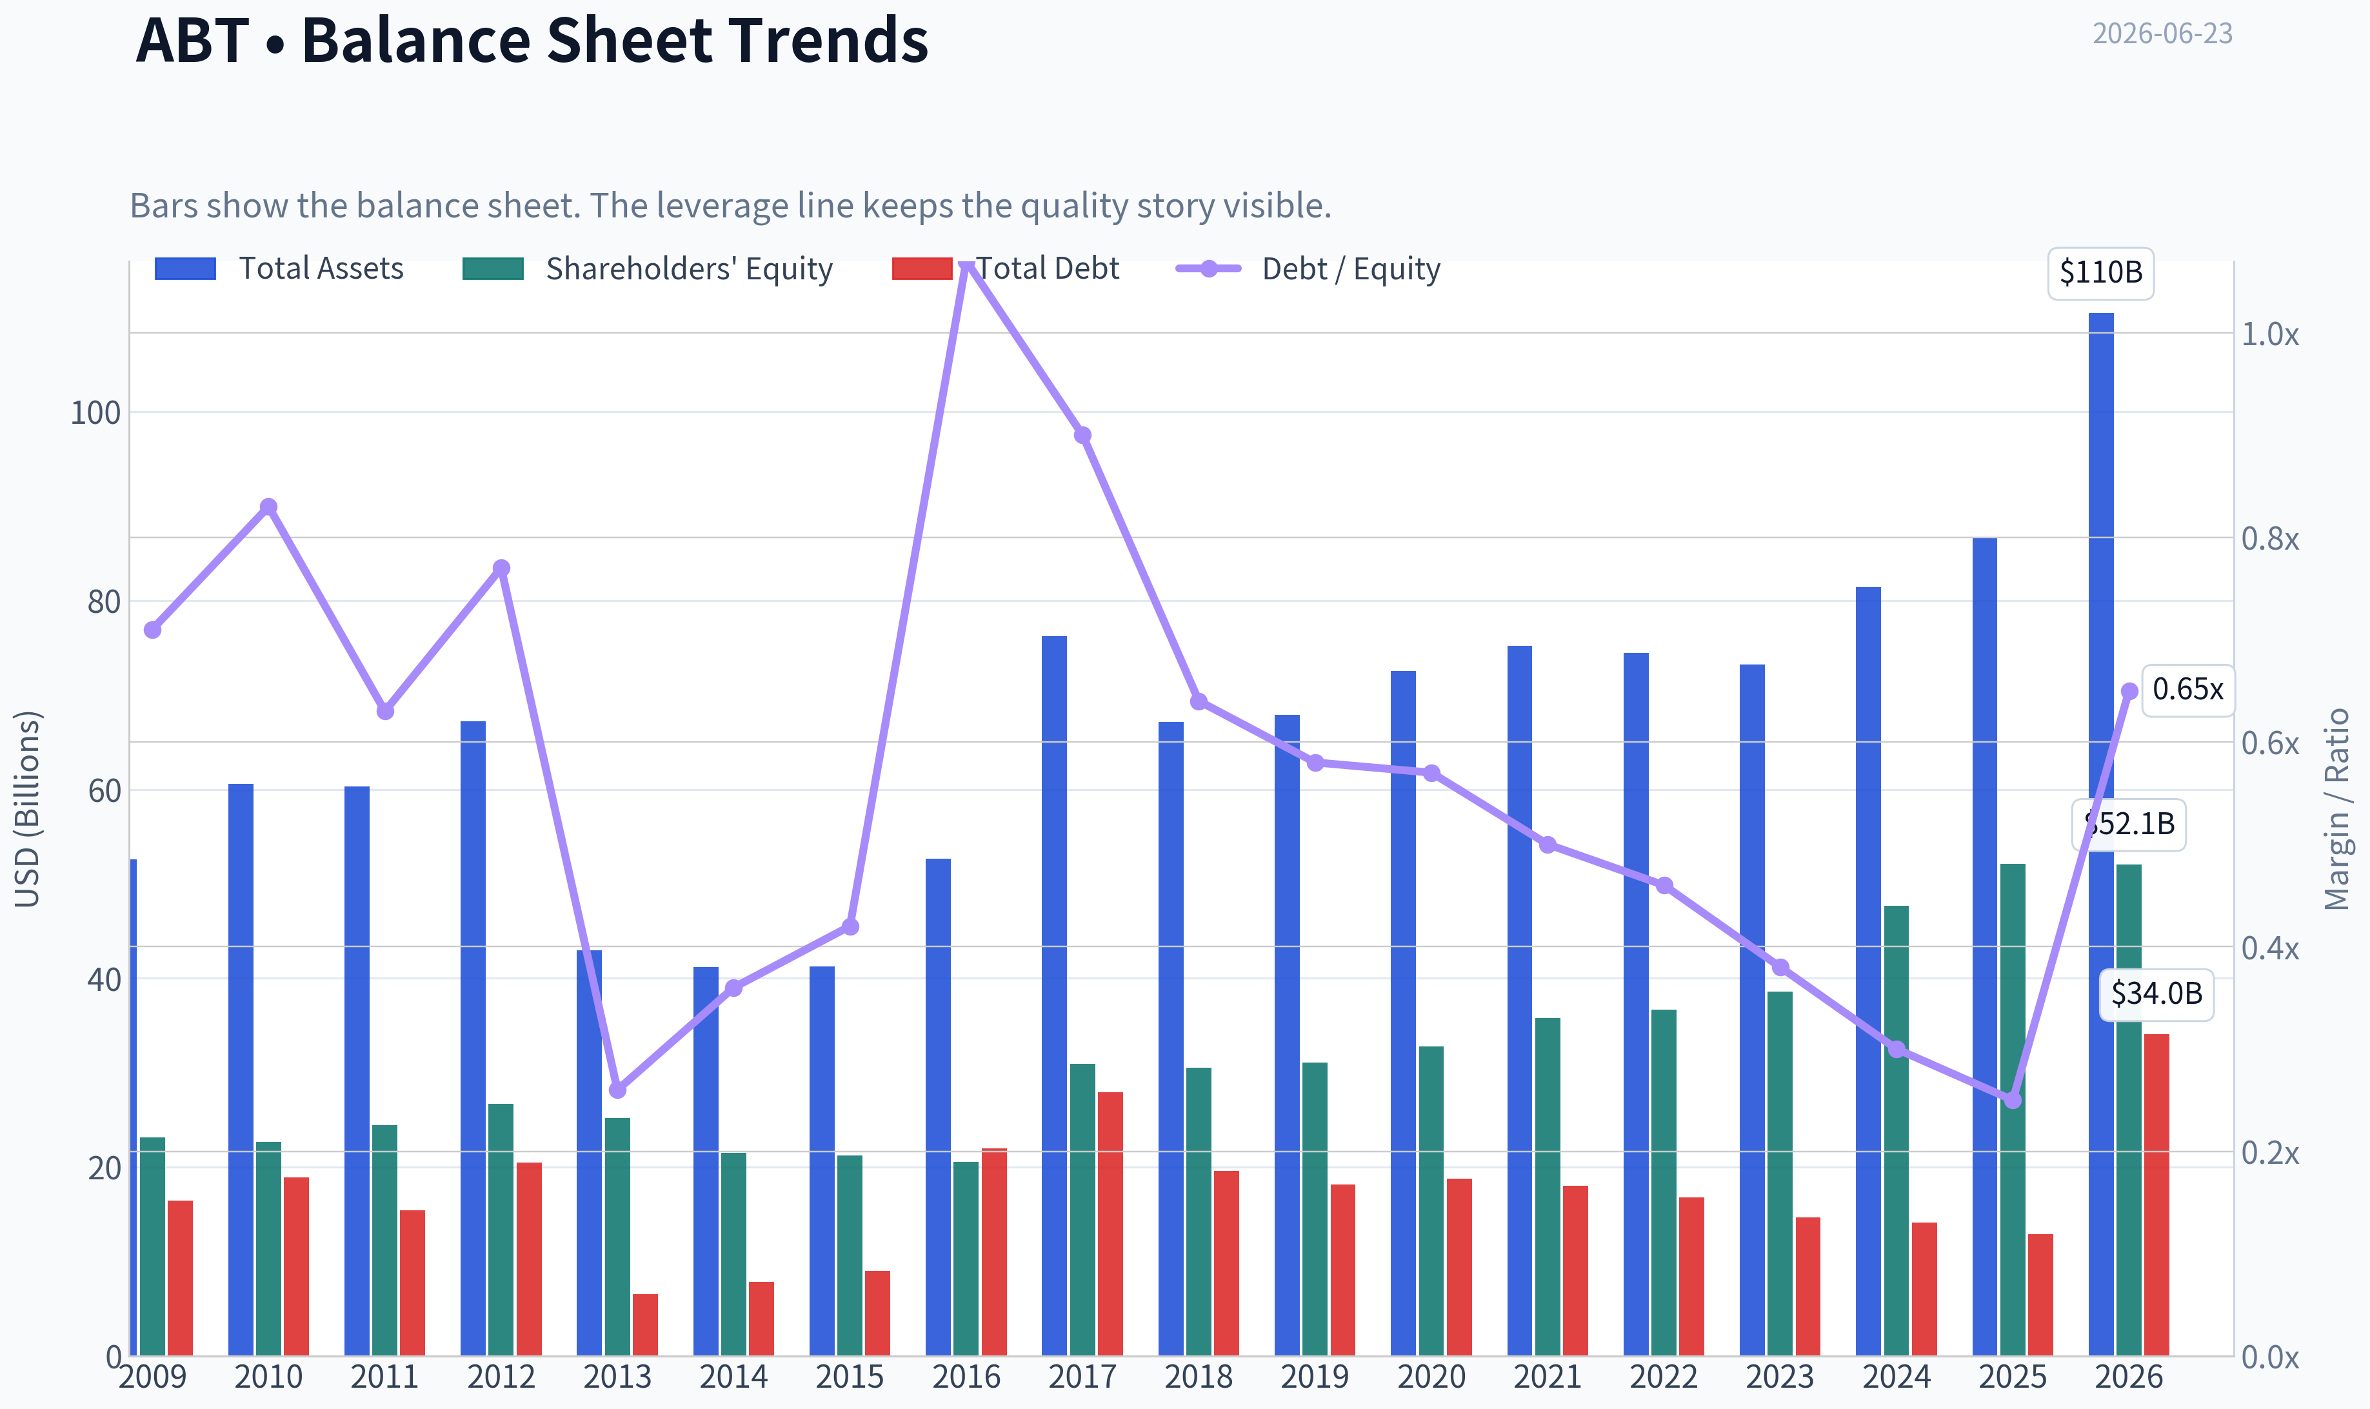2370x1409 pixels.
Task: Click the blue Total Assets legend swatch
Action: point(185,268)
